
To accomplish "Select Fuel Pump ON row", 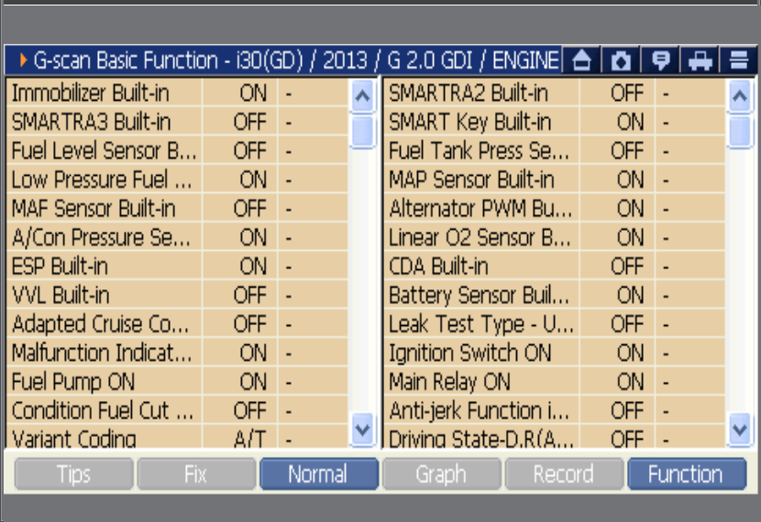I will (177, 382).
